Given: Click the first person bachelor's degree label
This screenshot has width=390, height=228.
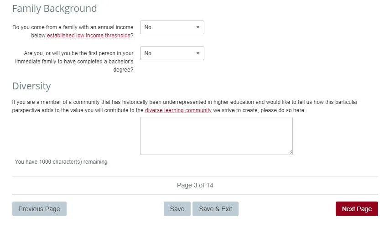Looking at the screenshot, I should click(x=74, y=62).
